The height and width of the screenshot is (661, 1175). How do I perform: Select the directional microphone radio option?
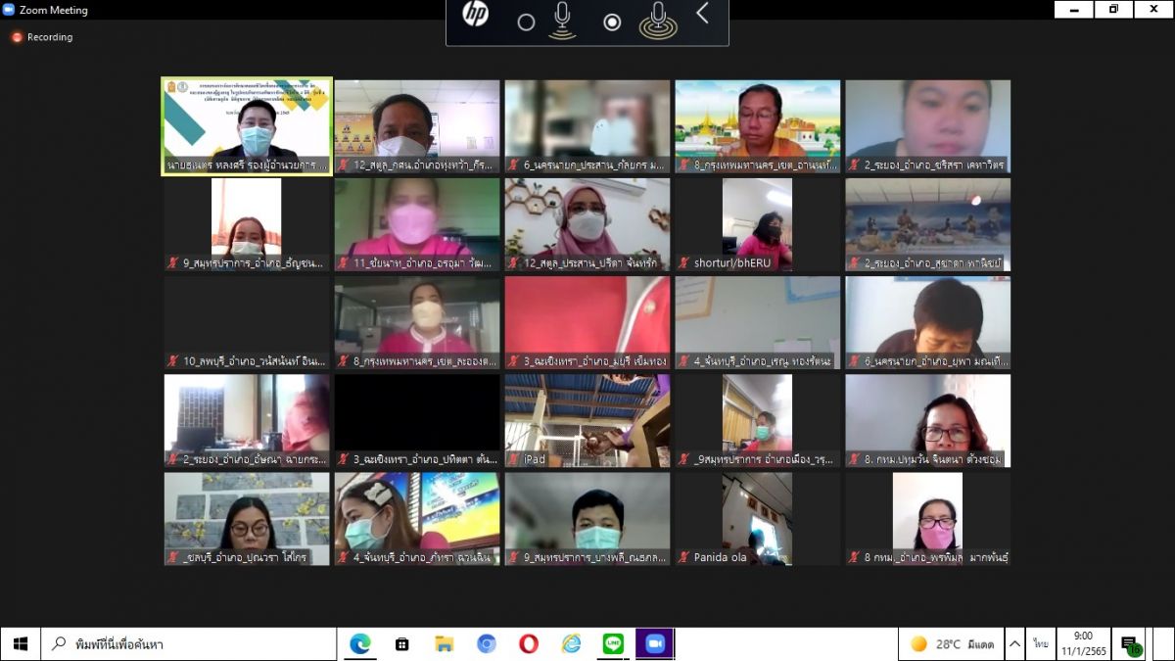click(x=527, y=23)
